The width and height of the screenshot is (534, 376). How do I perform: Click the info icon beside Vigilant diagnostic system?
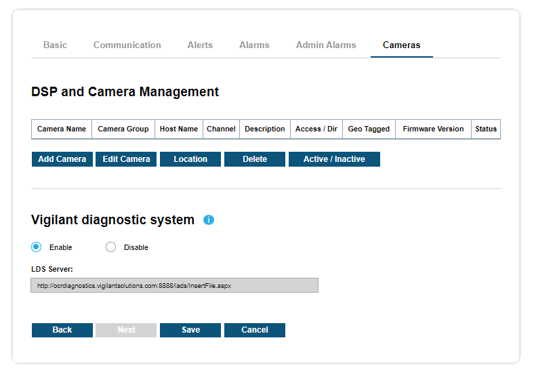(x=209, y=220)
